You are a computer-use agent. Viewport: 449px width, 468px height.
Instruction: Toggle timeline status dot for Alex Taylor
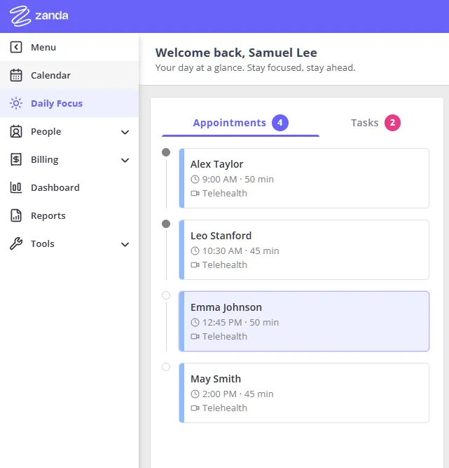pyautogui.click(x=166, y=152)
